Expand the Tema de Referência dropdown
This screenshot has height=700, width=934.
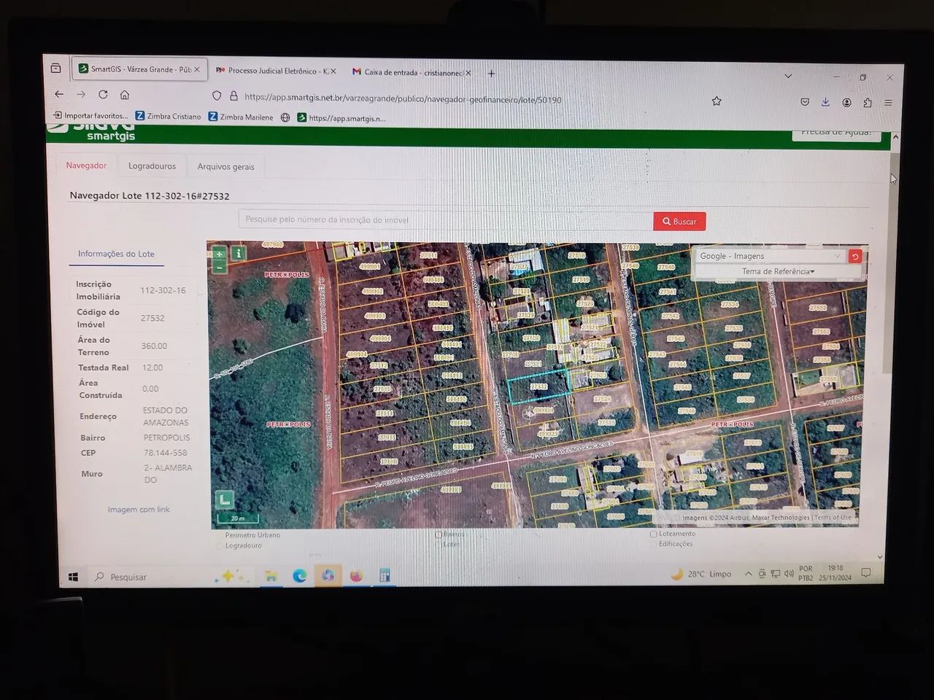tap(778, 271)
